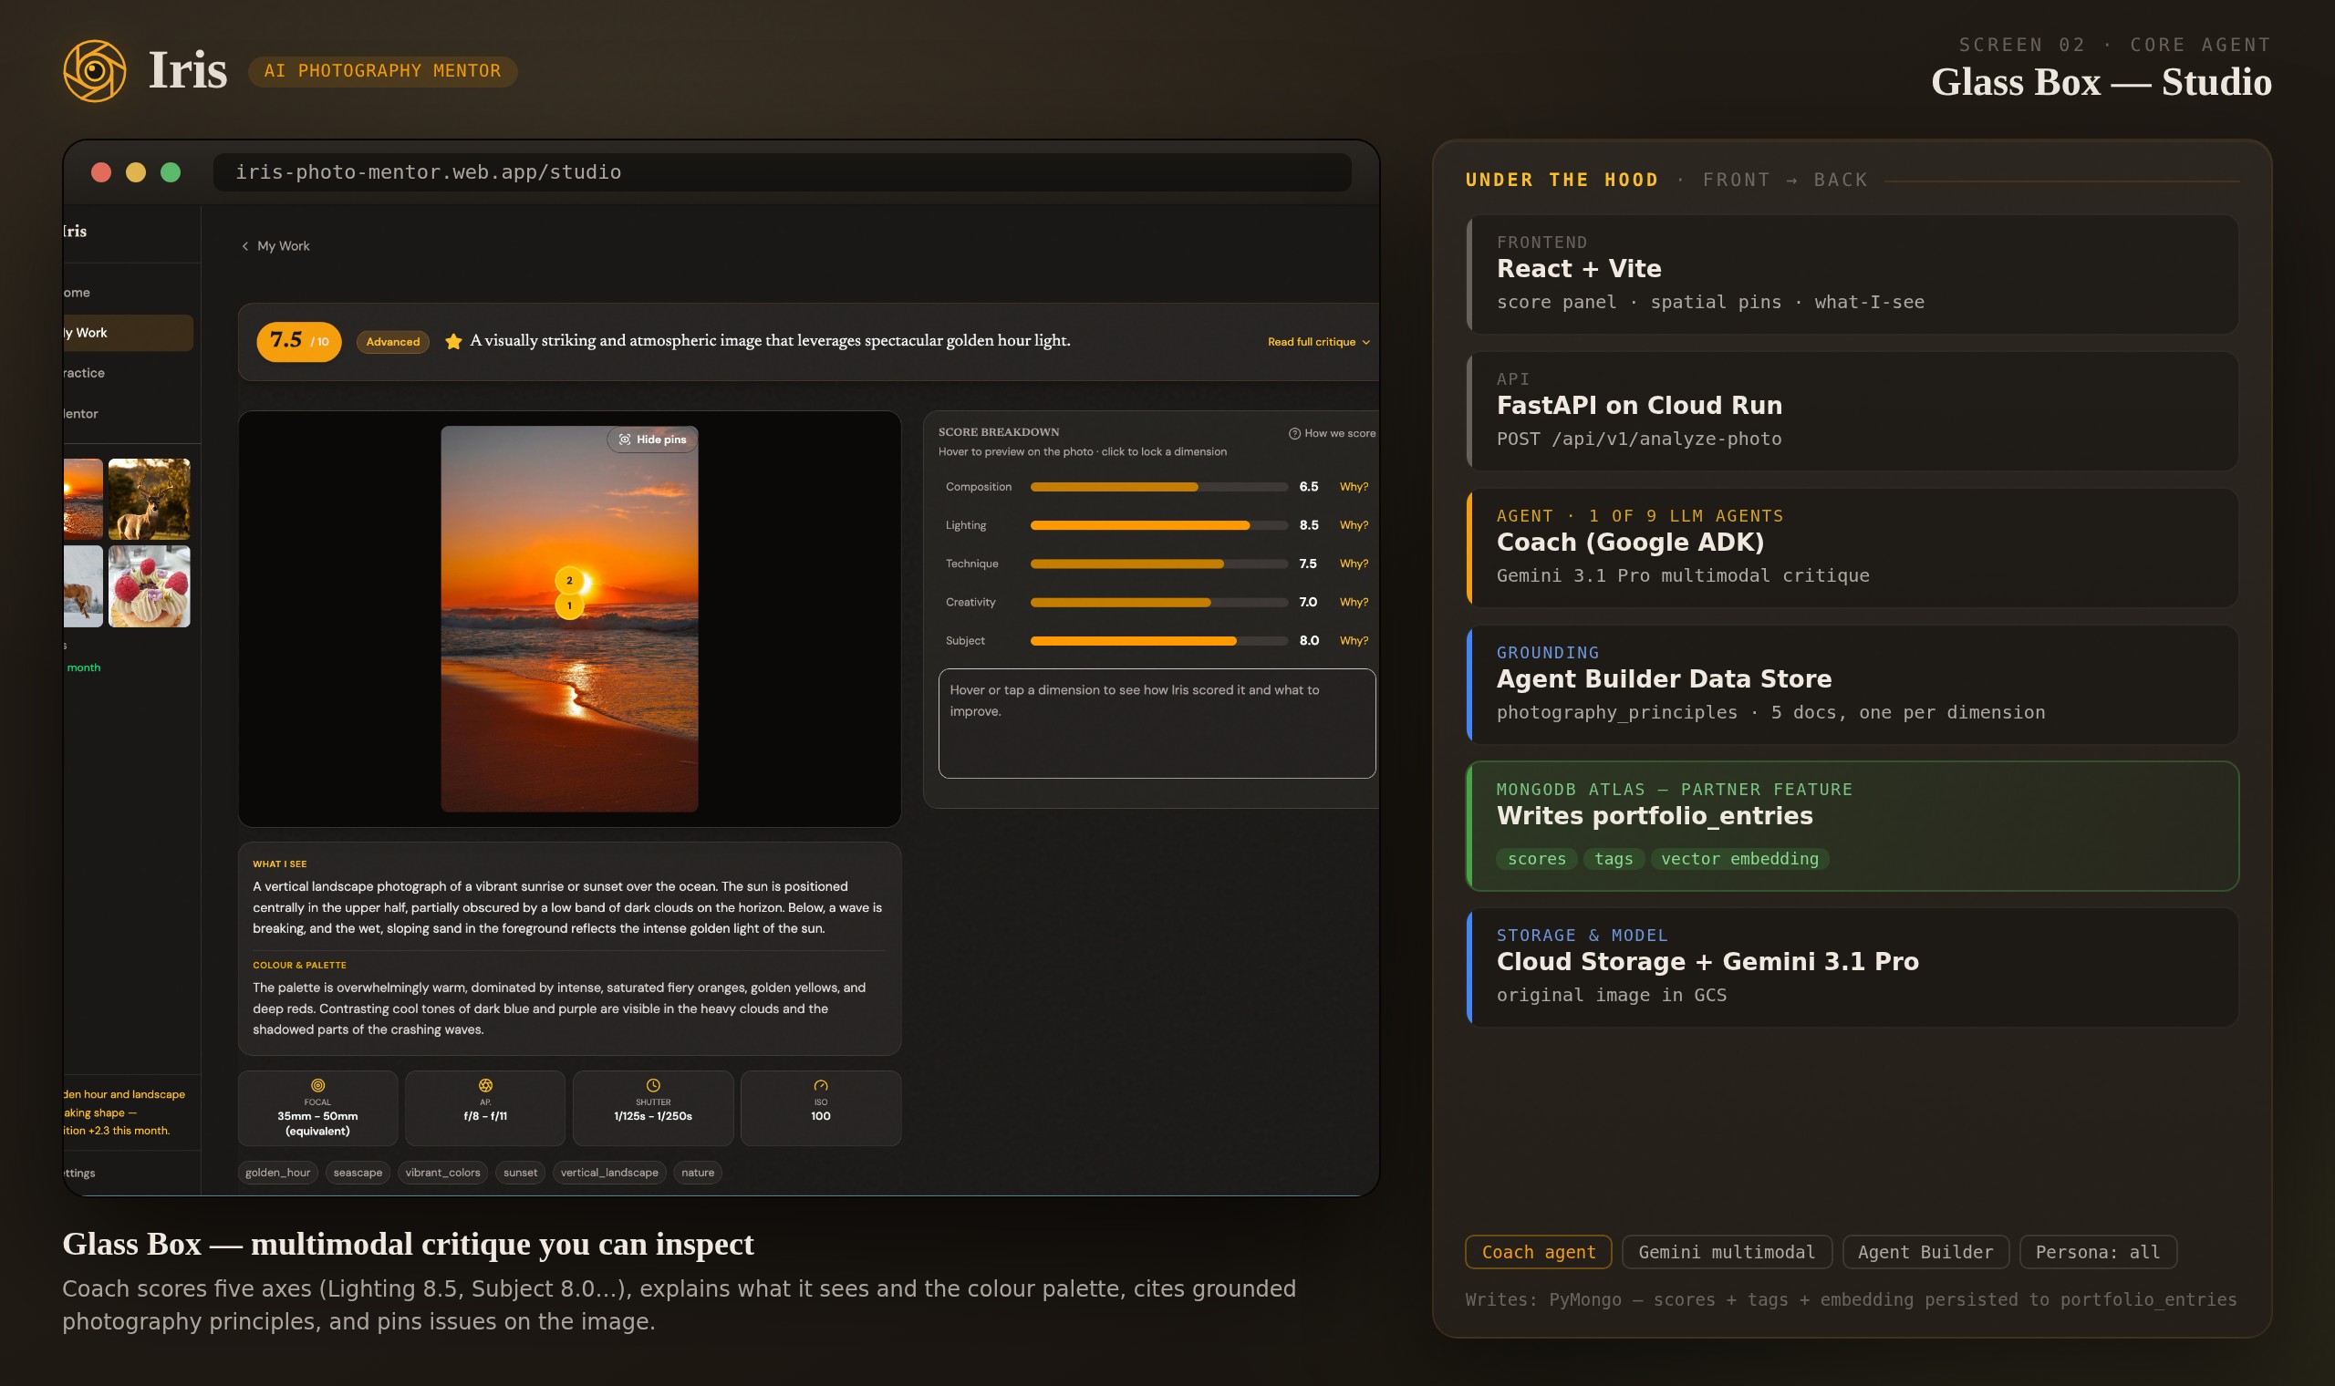
Task: Click the Writes portfolio_entries MongoDB card
Action: (1852, 826)
